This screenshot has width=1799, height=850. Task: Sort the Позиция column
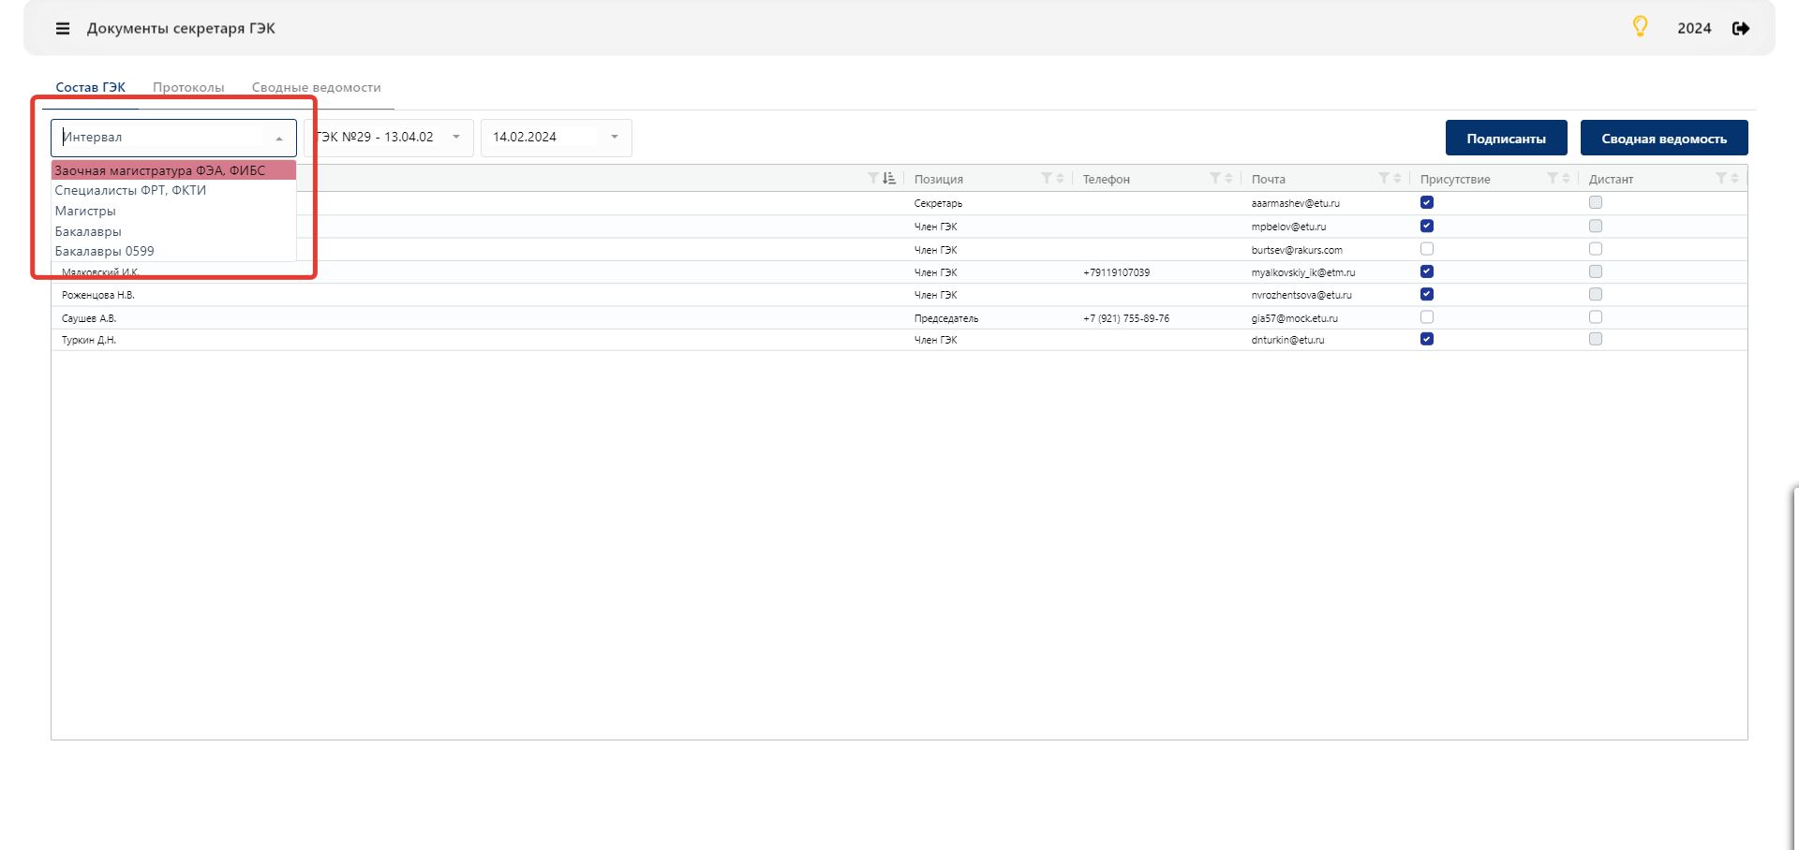pyautogui.click(x=1061, y=178)
